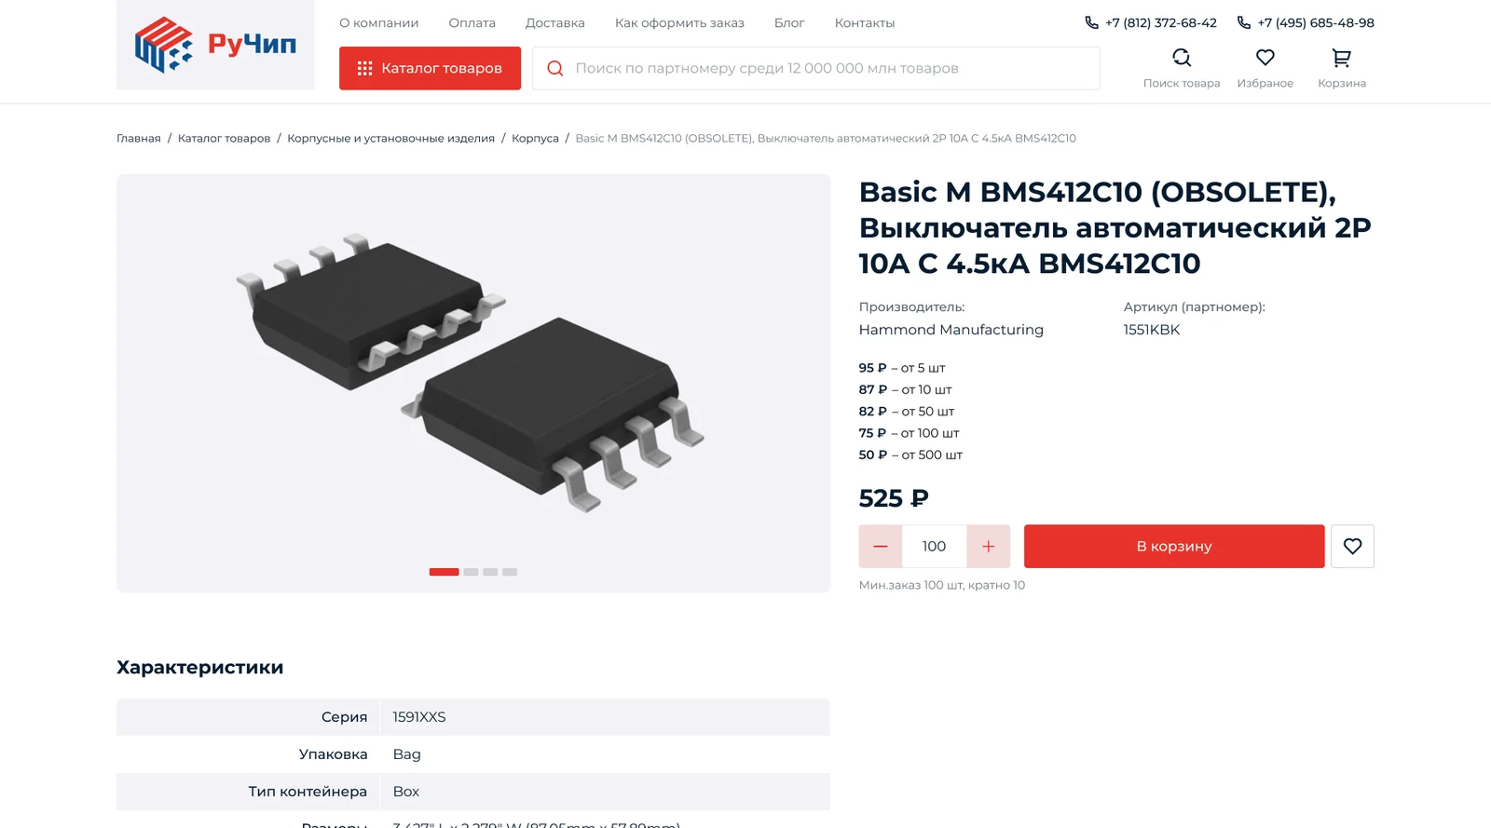This screenshot has height=828, width=1491.
Task: Go to Каталог товаров breadcrumb
Action: click(x=224, y=138)
